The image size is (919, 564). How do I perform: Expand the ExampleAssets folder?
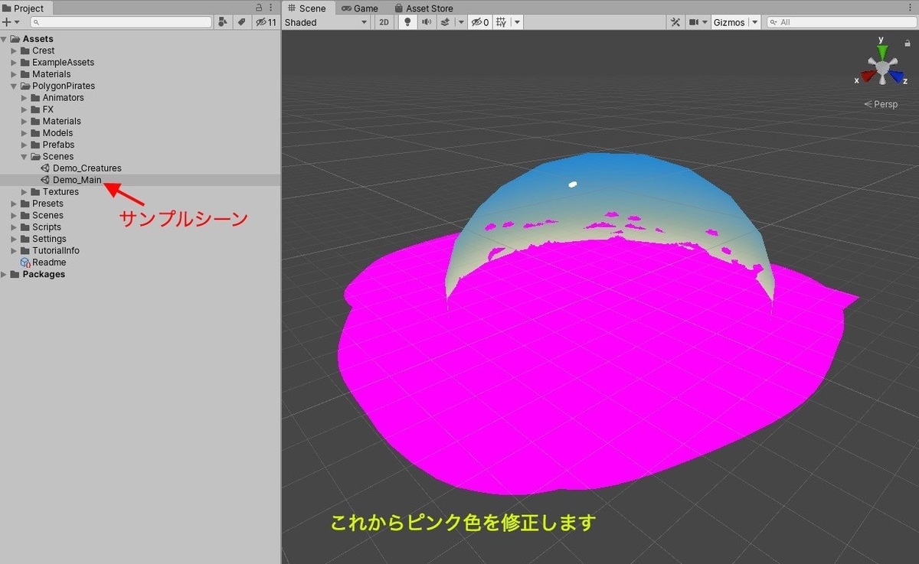coord(14,63)
